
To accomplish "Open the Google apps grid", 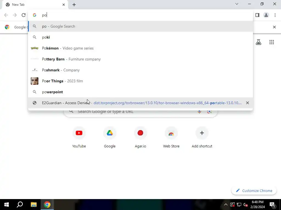I will [271, 42].
